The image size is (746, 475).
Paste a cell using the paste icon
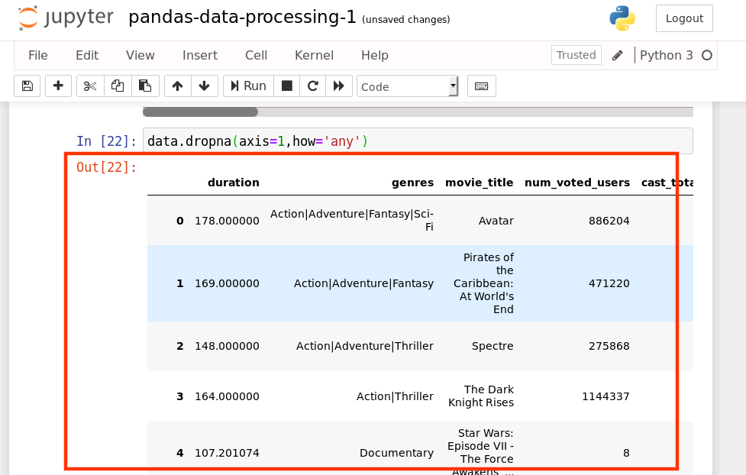coord(145,86)
